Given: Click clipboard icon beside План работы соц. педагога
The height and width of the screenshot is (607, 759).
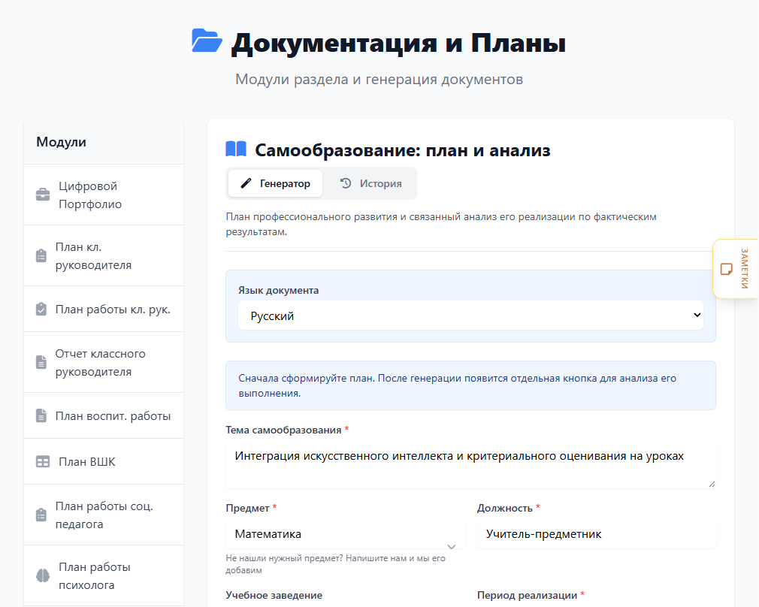Looking at the screenshot, I should pyautogui.click(x=41, y=515).
